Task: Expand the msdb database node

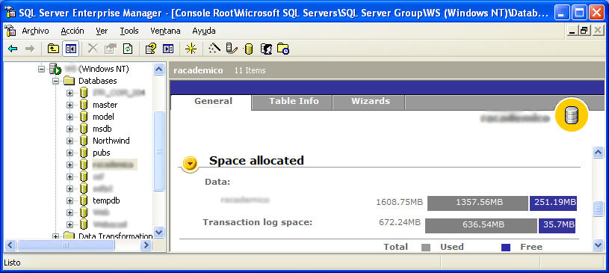Action: pyautogui.click(x=69, y=129)
